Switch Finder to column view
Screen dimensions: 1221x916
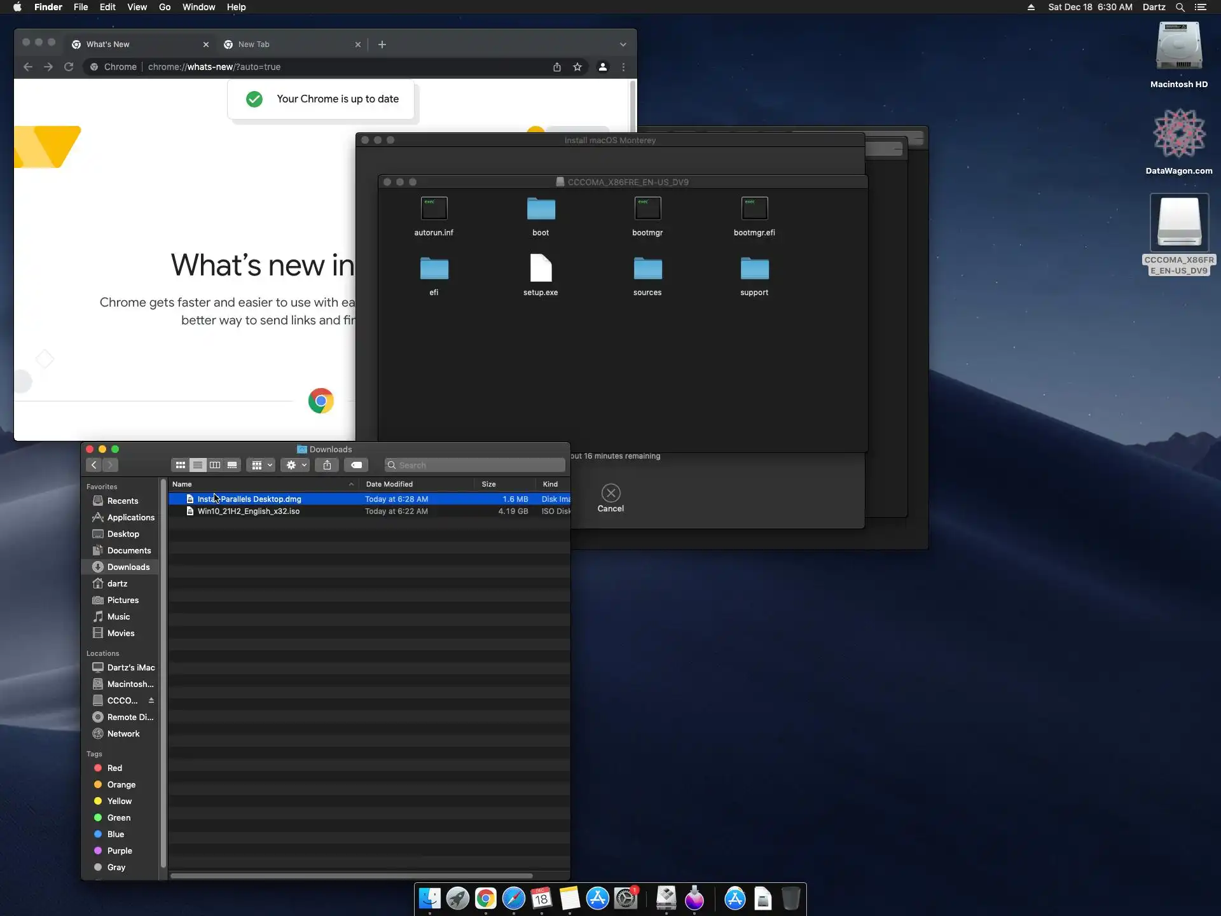coord(215,465)
